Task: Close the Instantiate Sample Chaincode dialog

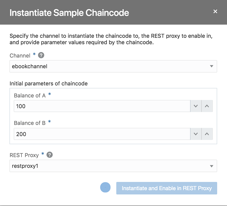Action: click(215, 11)
